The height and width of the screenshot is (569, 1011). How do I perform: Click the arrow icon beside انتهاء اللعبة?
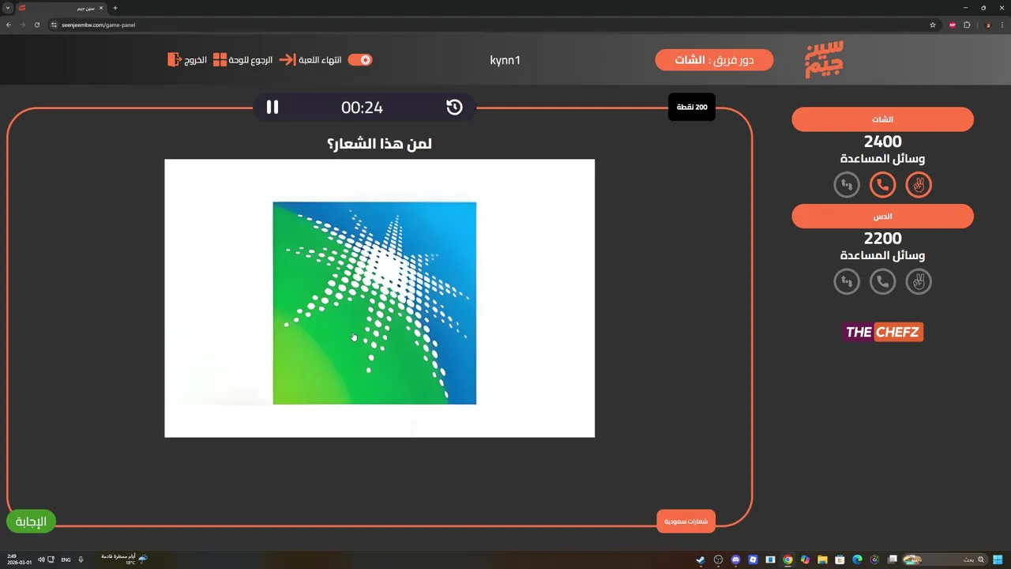(288, 60)
